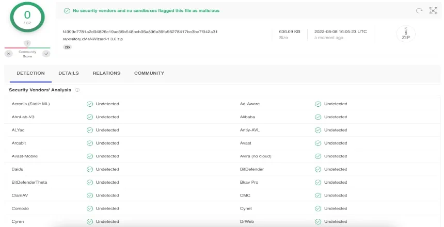Click the reanalyze refresh icon
The width and height of the screenshot is (444, 227).
point(419,11)
